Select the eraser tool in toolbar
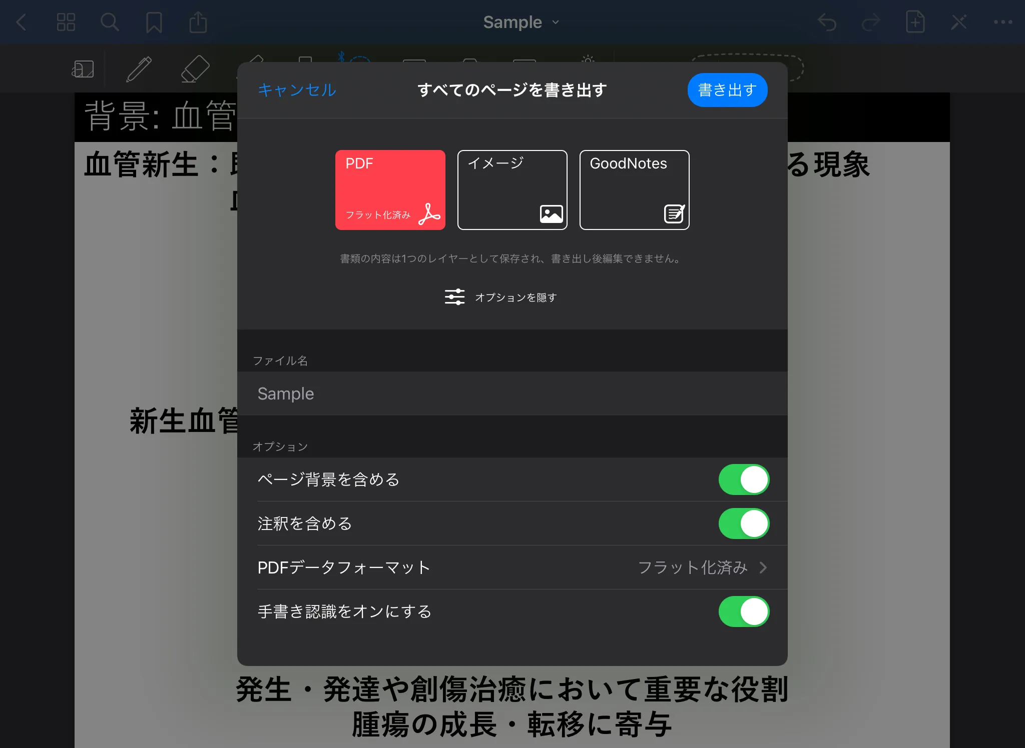This screenshot has height=748, width=1025. click(195, 69)
